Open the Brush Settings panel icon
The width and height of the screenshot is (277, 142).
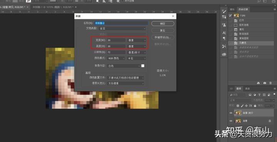coord(224,12)
